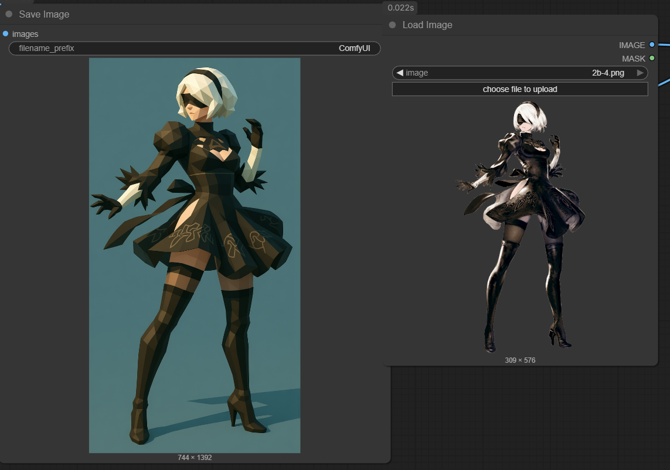670x470 pixels.
Task: Click the choose file to upload button
Action: pos(519,89)
